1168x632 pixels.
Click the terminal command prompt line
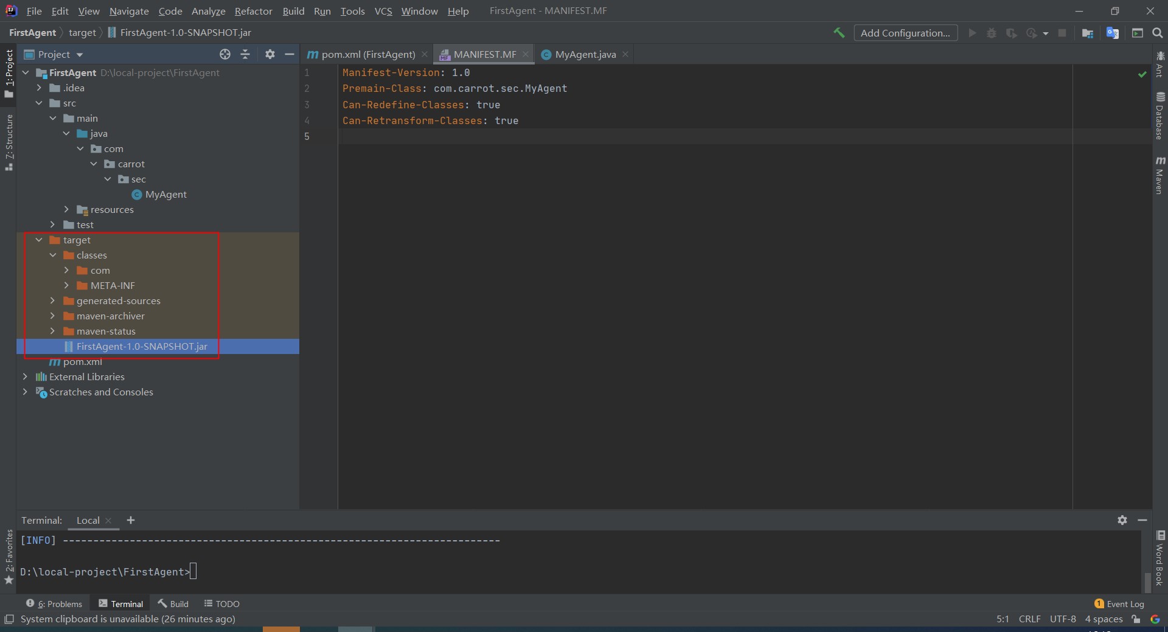pyautogui.click(x=108, y=572)
